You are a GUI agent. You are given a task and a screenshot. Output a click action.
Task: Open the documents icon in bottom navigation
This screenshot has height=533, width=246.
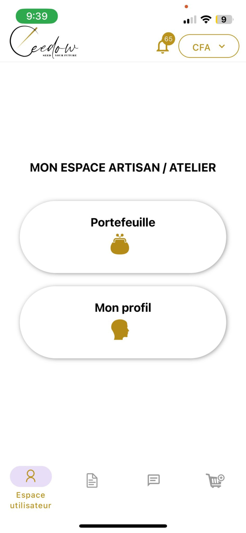tap(92, 480)
